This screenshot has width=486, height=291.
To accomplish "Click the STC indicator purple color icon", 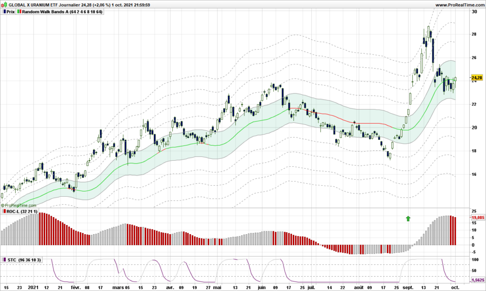I will coord(4,260).
